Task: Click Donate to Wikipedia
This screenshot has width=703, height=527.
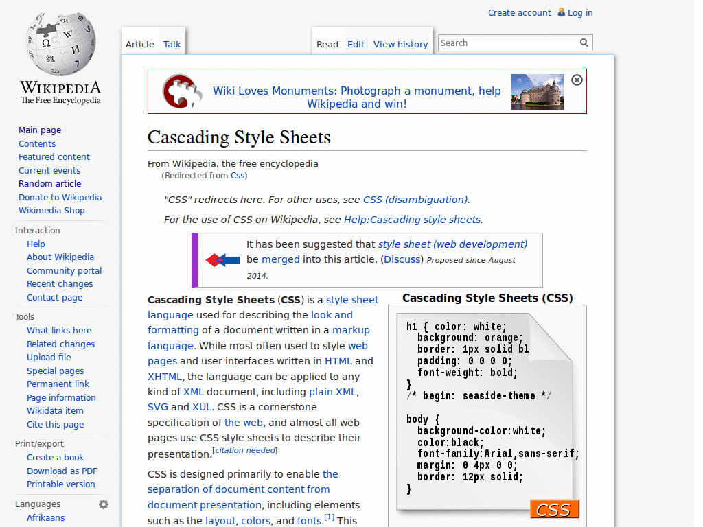Action: 60,198
